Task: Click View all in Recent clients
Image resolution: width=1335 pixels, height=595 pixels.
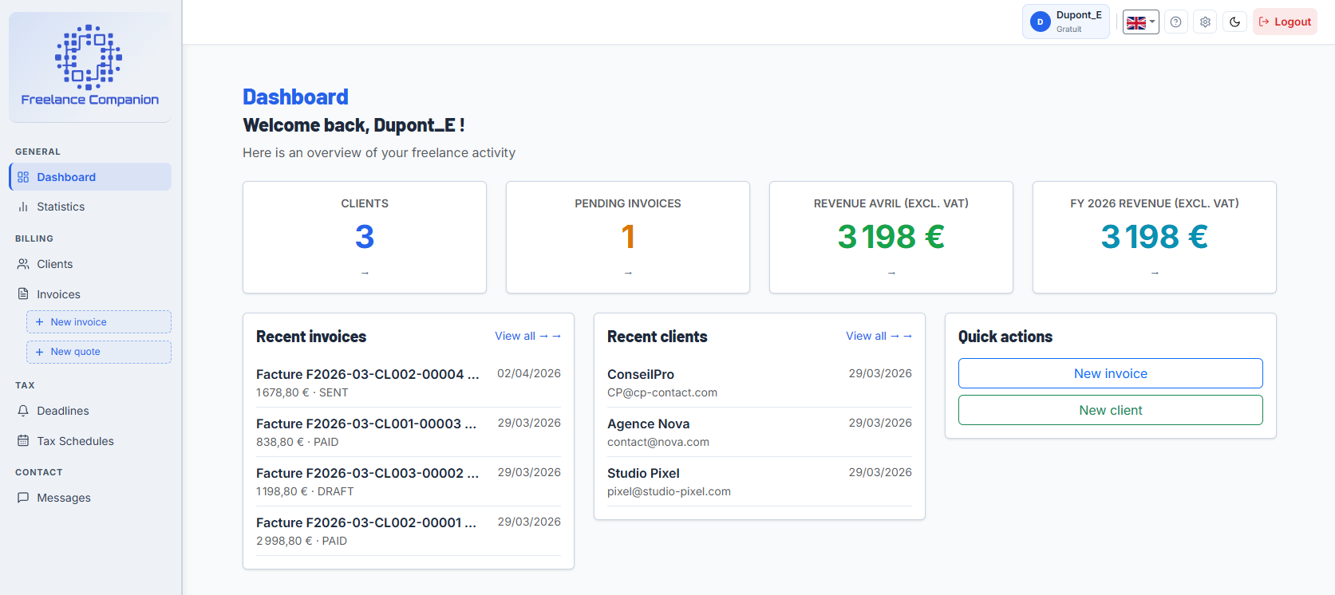Action: pyautogui.click(x=879, y=336)
